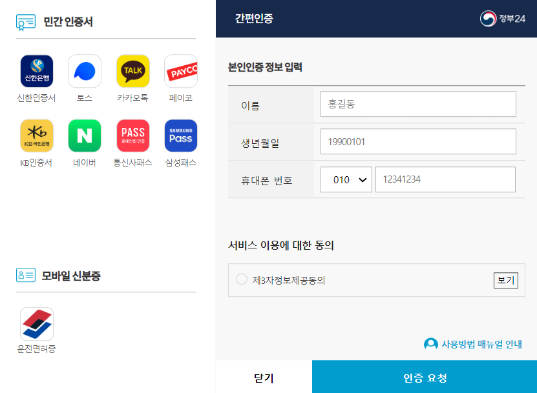Pick the 삼성패스 Samsung Pass icon
The width and height of the screenshot is (537, 393).
[181, 136]
